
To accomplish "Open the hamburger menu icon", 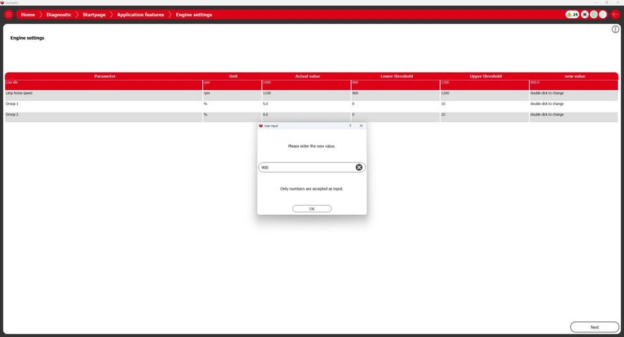I will [x=8, y=14].
